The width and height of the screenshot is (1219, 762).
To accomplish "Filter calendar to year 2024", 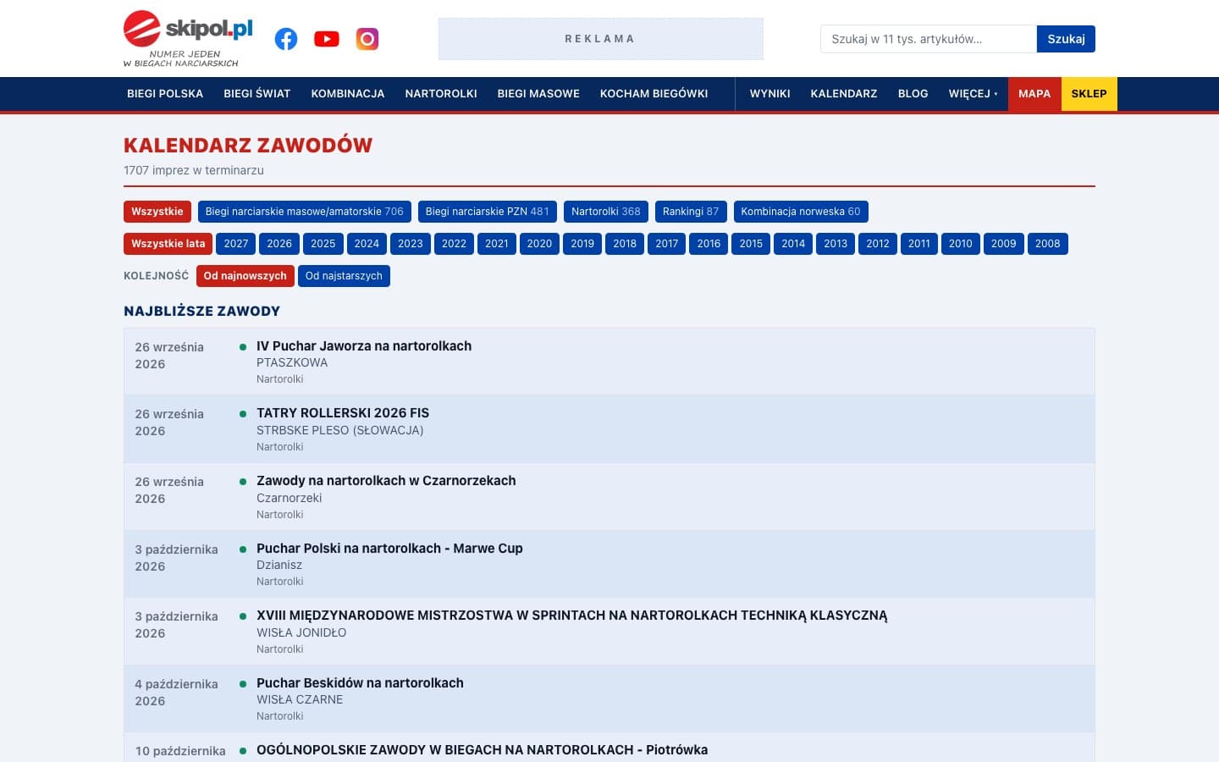I will point(367,244).
